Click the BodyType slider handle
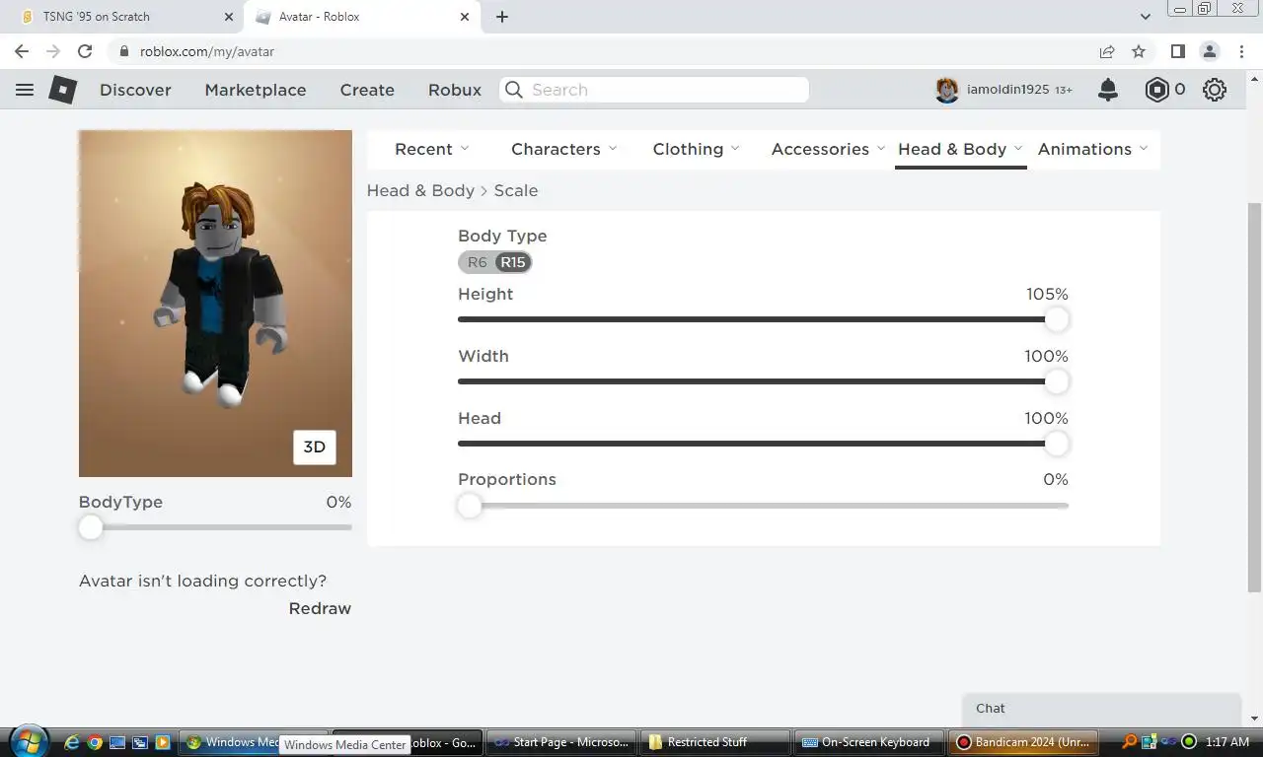This screenshot has height=757, width=1263. (x=91, y=527)
